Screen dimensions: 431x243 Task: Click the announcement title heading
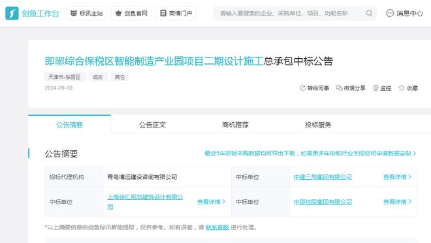coord(189,61)
